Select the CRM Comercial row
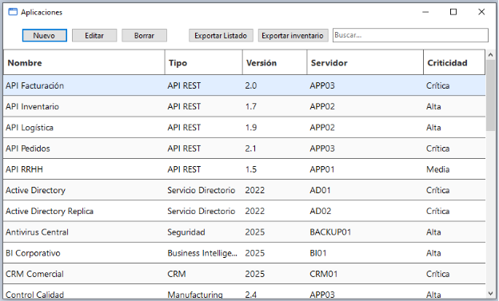 [x=245, y=274]
